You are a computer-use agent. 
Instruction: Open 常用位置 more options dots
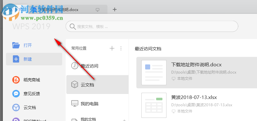point(121,48)
